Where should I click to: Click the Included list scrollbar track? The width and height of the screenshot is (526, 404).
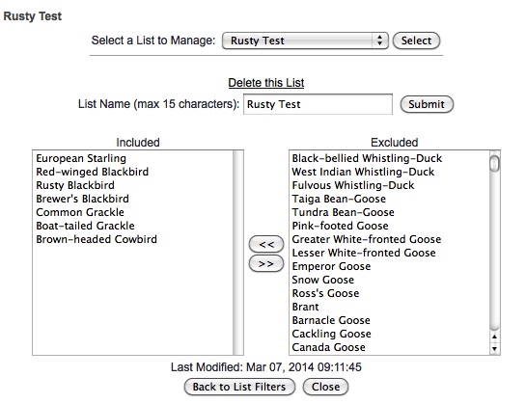pos(238,253)
